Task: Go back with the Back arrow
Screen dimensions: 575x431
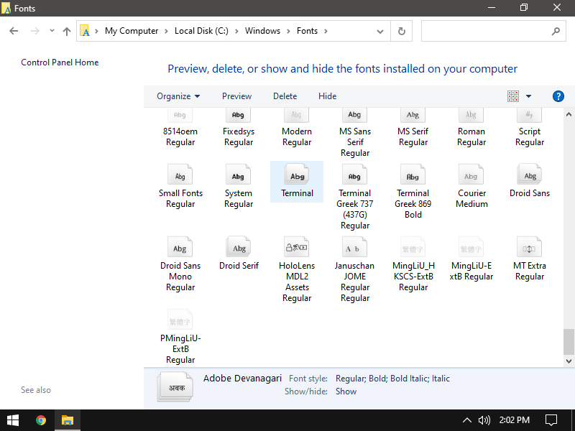Action: [14, 31]
